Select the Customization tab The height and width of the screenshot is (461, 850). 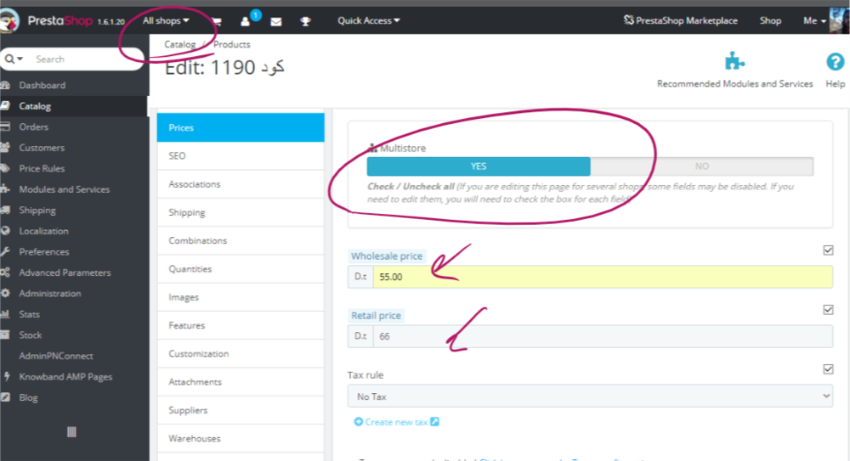pyautogui.click(x=241, y=354)
